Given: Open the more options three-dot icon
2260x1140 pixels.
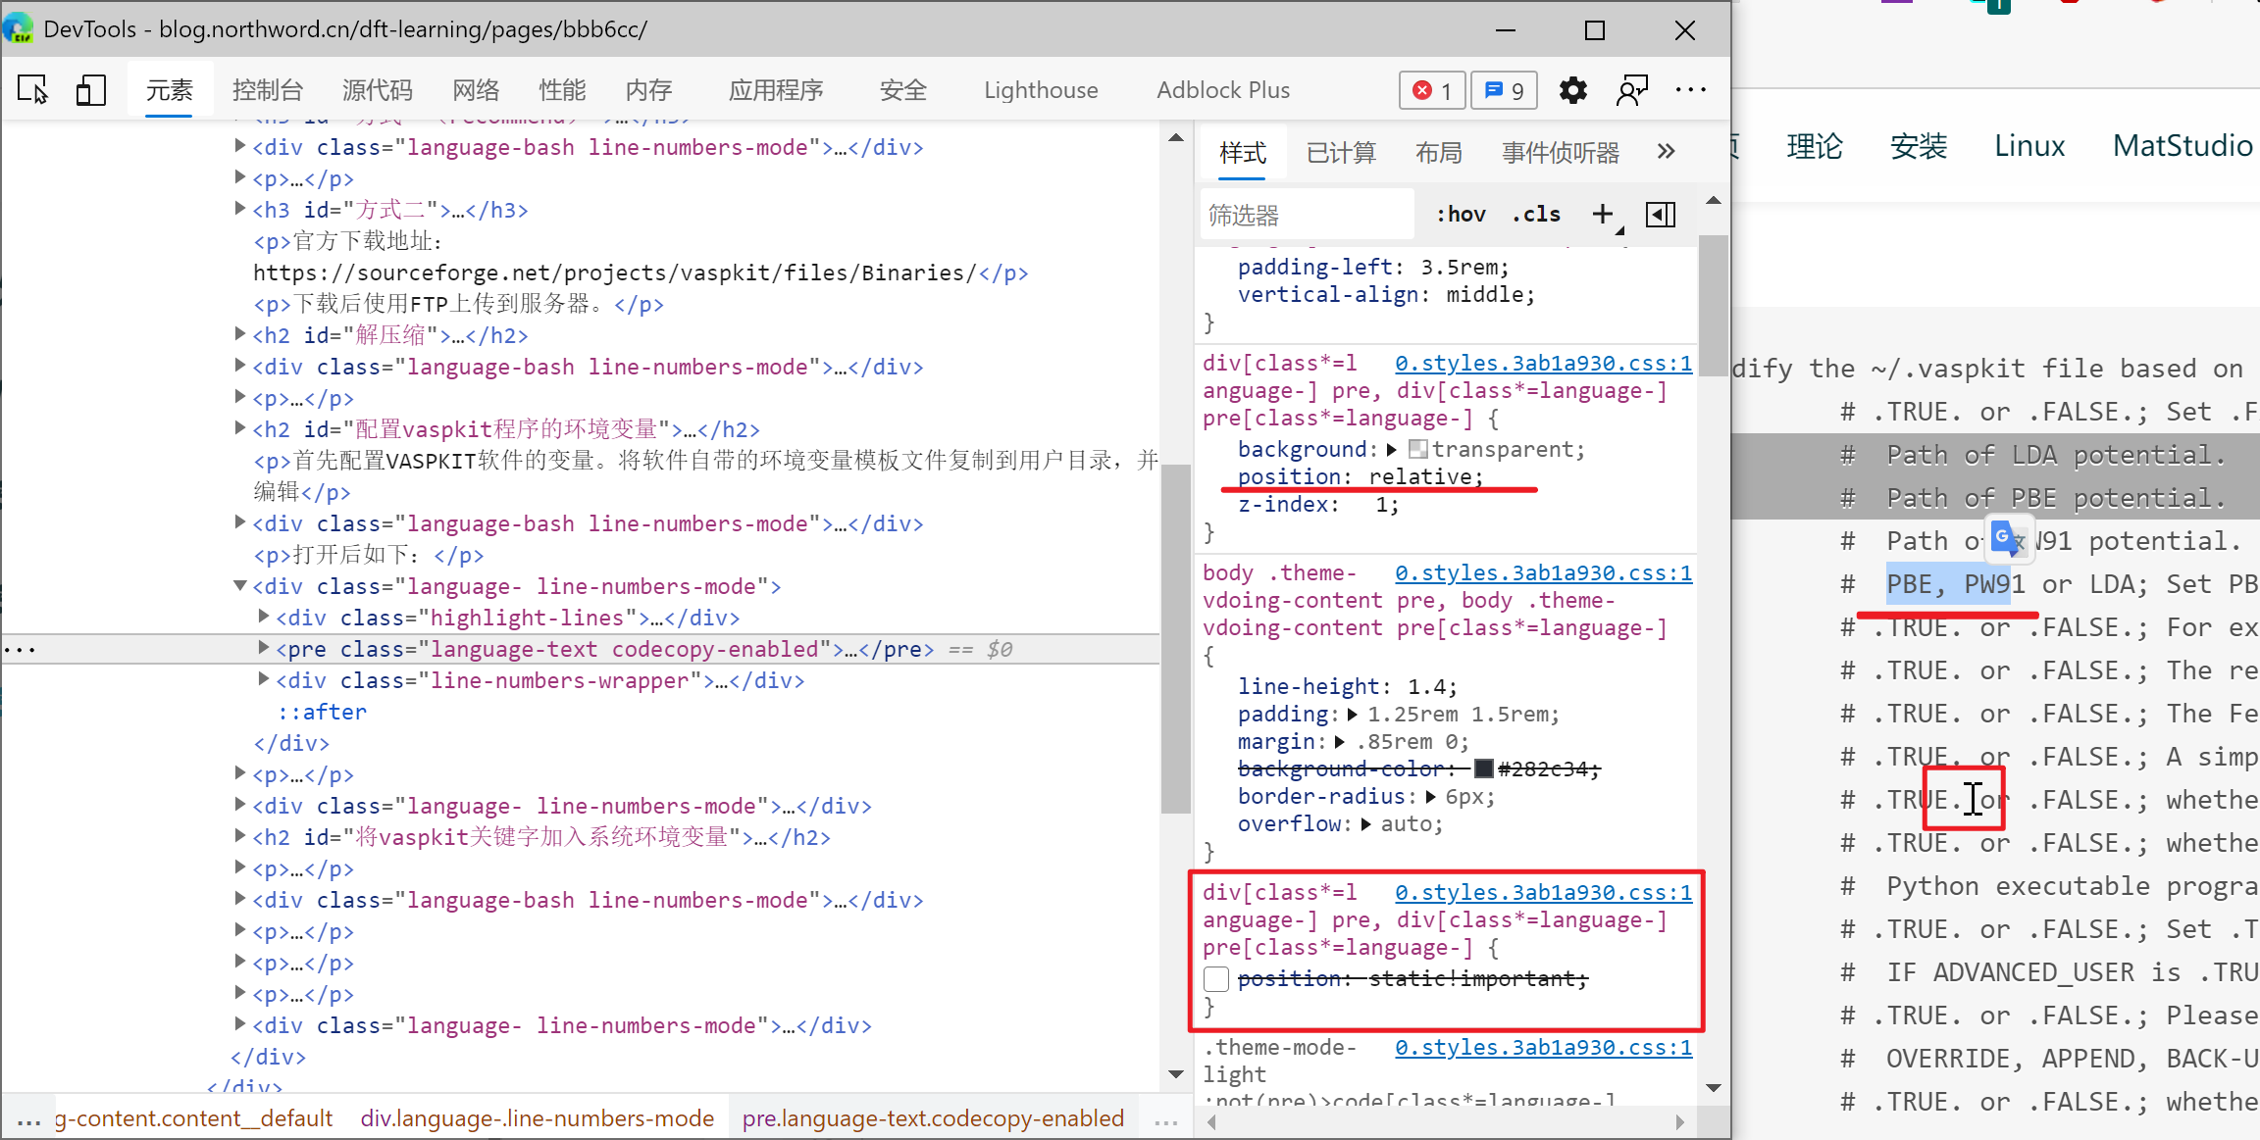Looking at the screenshot, I should click(x=1690, y=89).
